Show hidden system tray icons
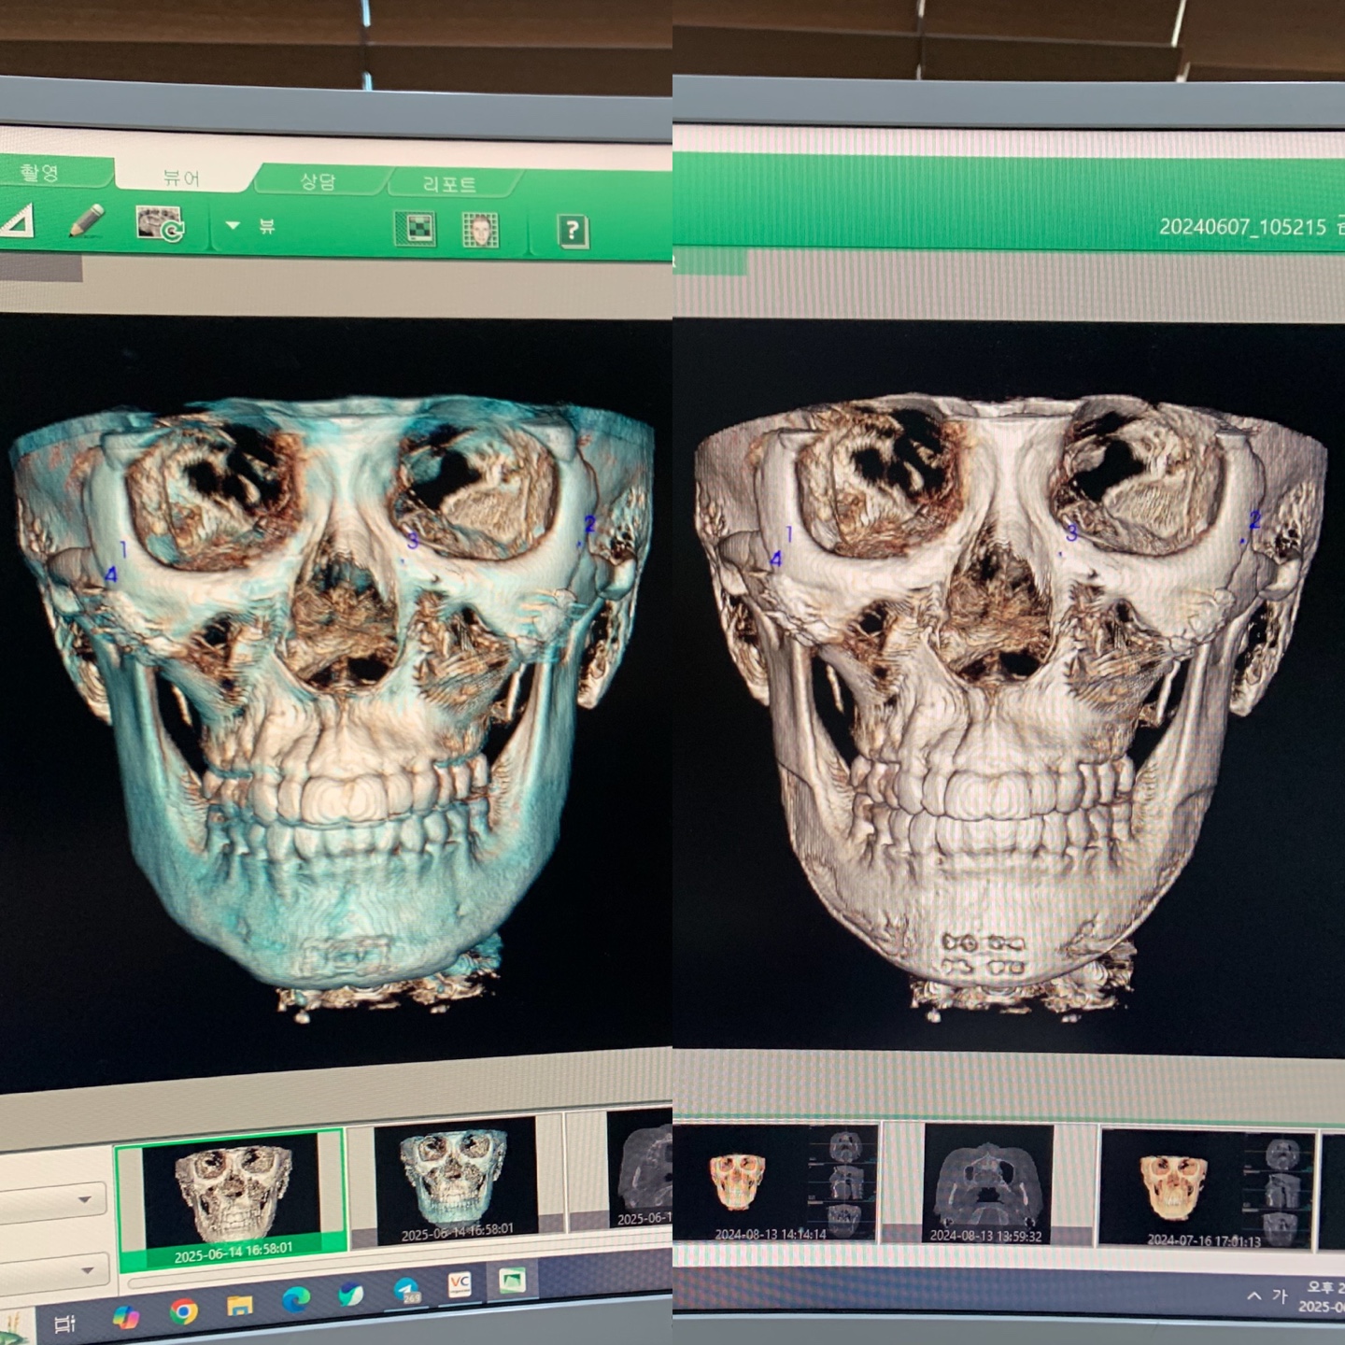This screenshot has width=1345, height=1345. tap(1253, 1295)
